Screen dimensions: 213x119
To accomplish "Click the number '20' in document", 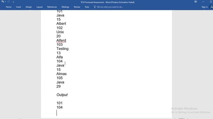I will click(59, 36).
